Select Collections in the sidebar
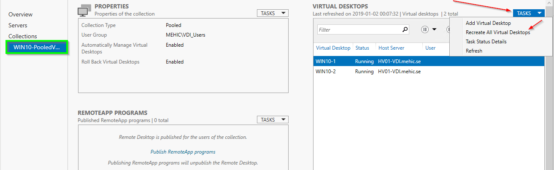The height and width of the screenshot is (170, 554). [23, 36]
